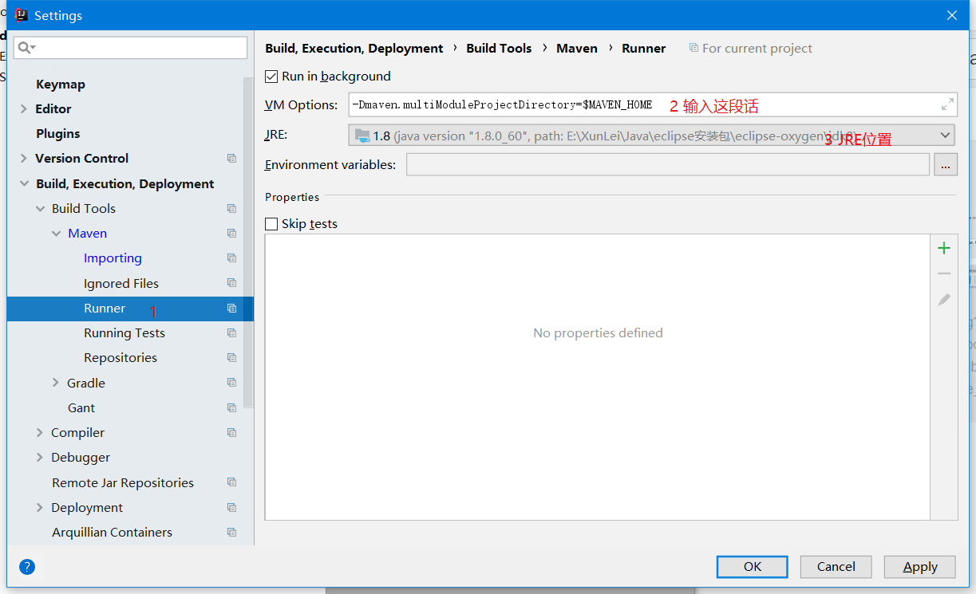Viewport: 976px width, 594px height.
Task: Open environment variables browse (...) button
Action: [x=945, y=165]
